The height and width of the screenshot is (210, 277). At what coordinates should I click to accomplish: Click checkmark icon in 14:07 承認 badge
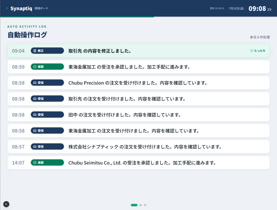pos(35,163)
